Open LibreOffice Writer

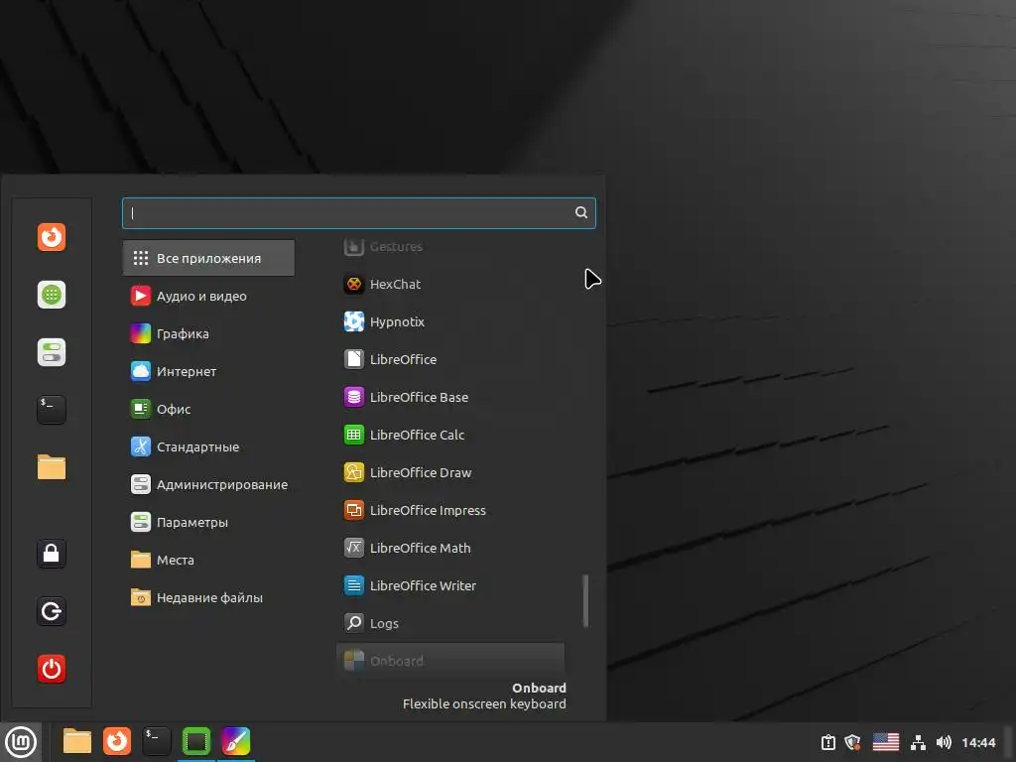[450, 585]
